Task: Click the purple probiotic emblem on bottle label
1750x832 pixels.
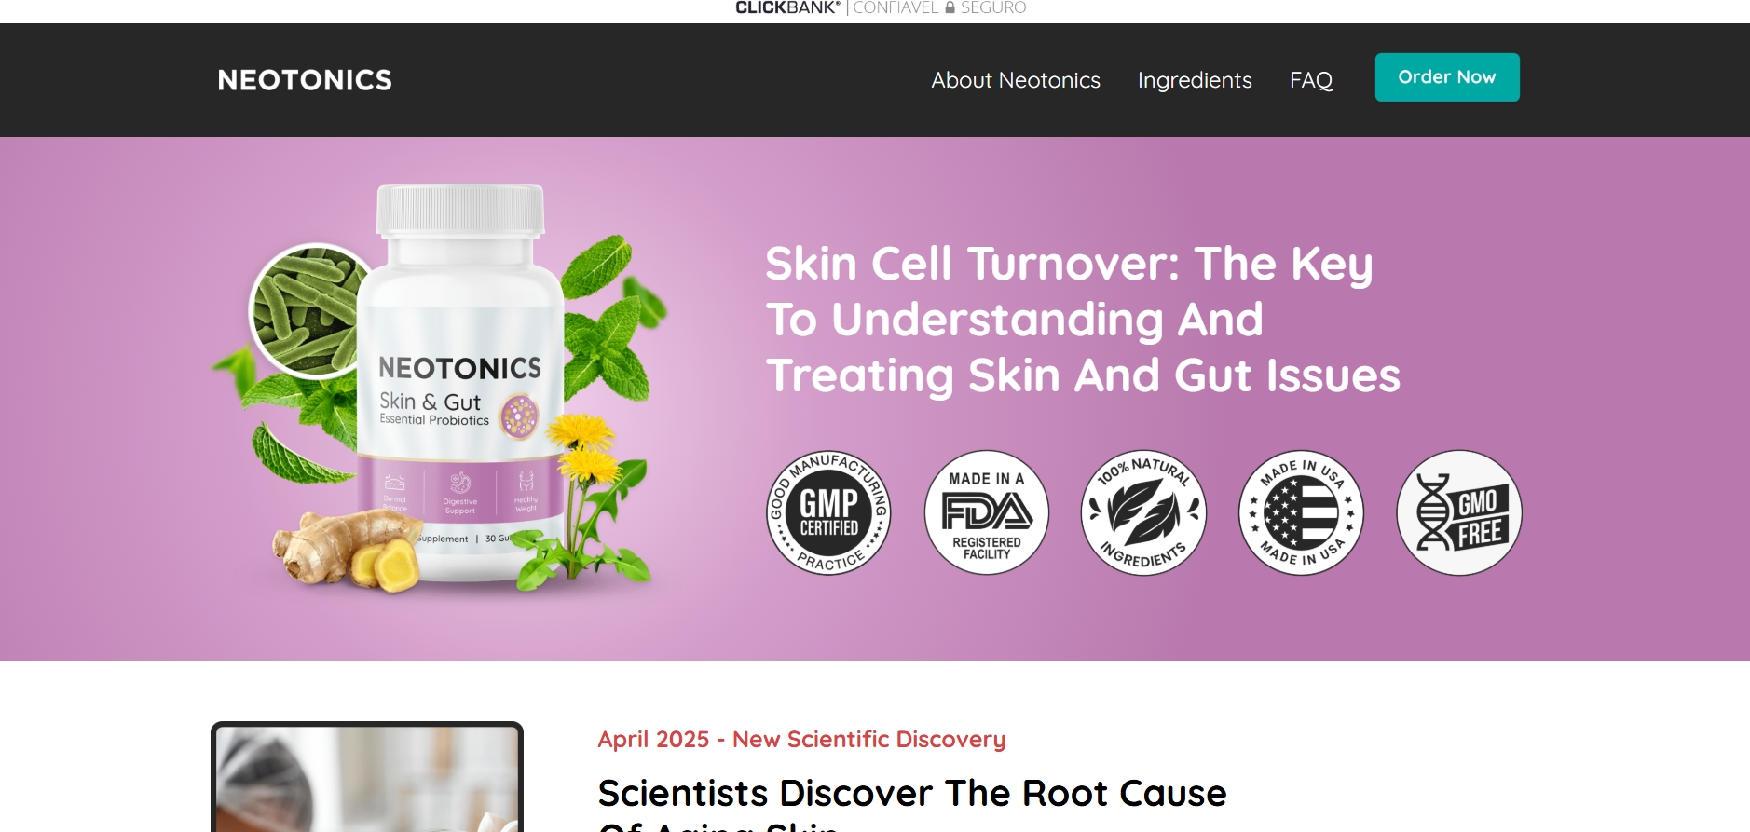Action: (520, 416)
